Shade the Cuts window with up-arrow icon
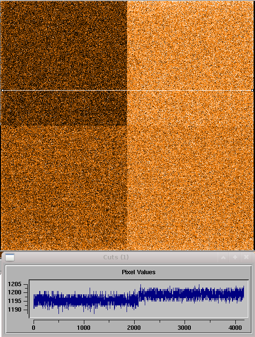This screenshot has width=255, height=337. [x=223, y=257]
